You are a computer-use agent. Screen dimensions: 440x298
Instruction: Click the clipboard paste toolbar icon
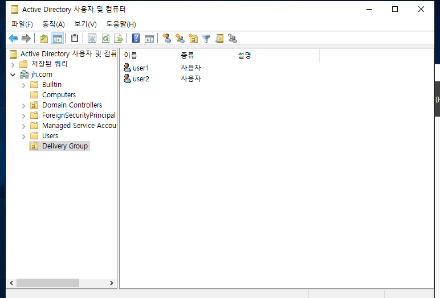coord(75,38)
